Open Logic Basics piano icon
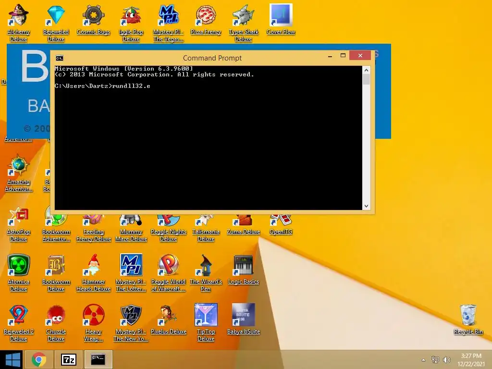 pos(243,269)
